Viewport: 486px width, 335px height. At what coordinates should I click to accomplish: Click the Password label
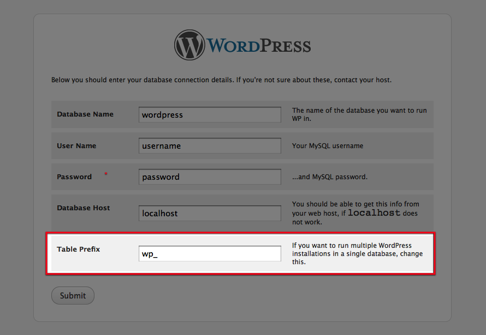74,177
